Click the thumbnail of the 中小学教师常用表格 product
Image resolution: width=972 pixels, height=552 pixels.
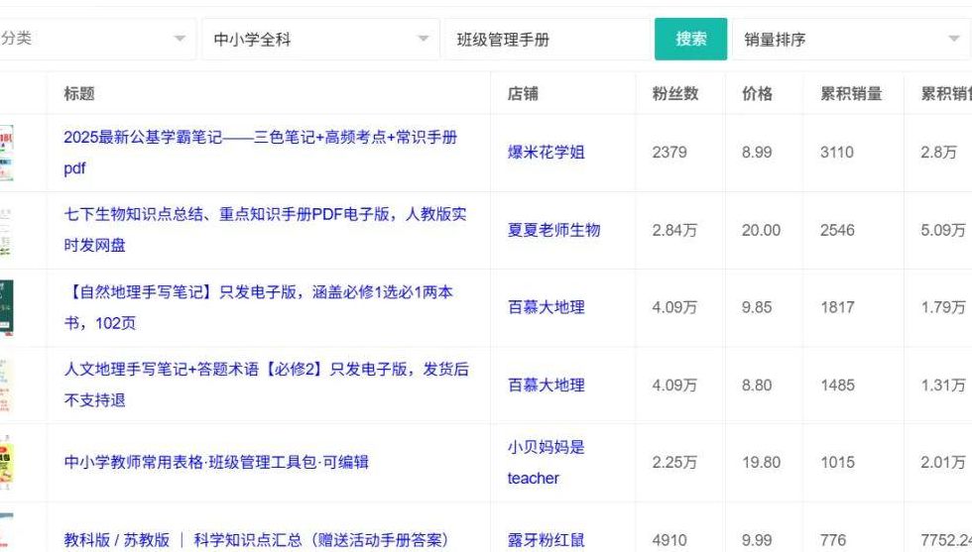coord(6,462)
